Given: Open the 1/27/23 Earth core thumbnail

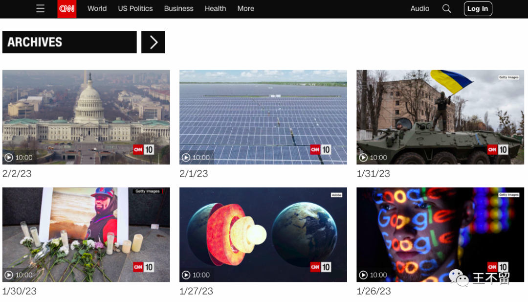Looking at the screenshot, I should (264, 234).
